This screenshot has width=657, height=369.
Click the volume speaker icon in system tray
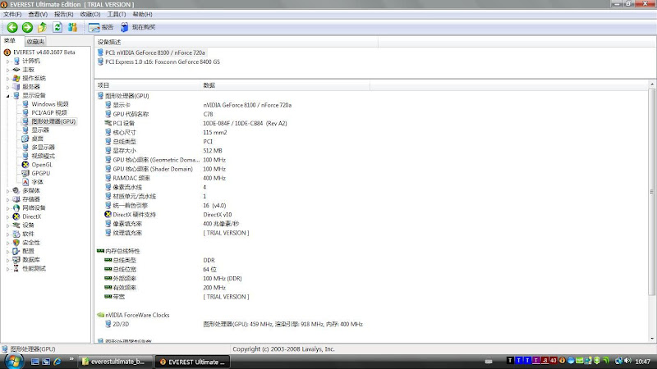click(x=627, y=361)
